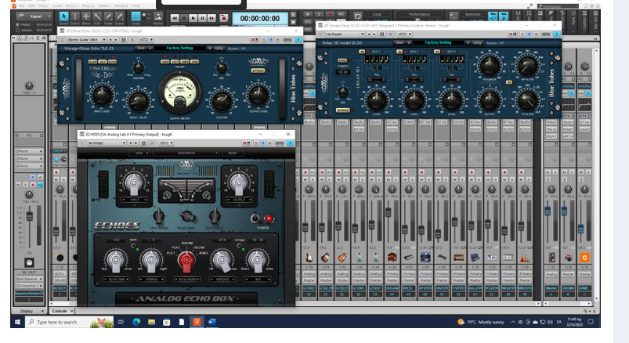
Task: Click the SLAP mode button on Oilcan Echo
Action: click(x=92, y=62)
